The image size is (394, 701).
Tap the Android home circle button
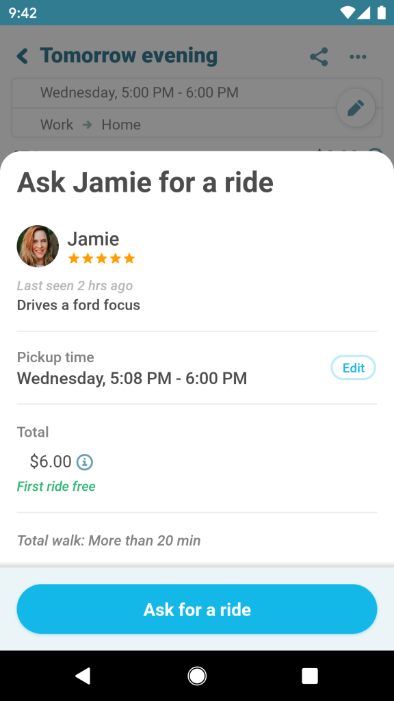[197, 676]
